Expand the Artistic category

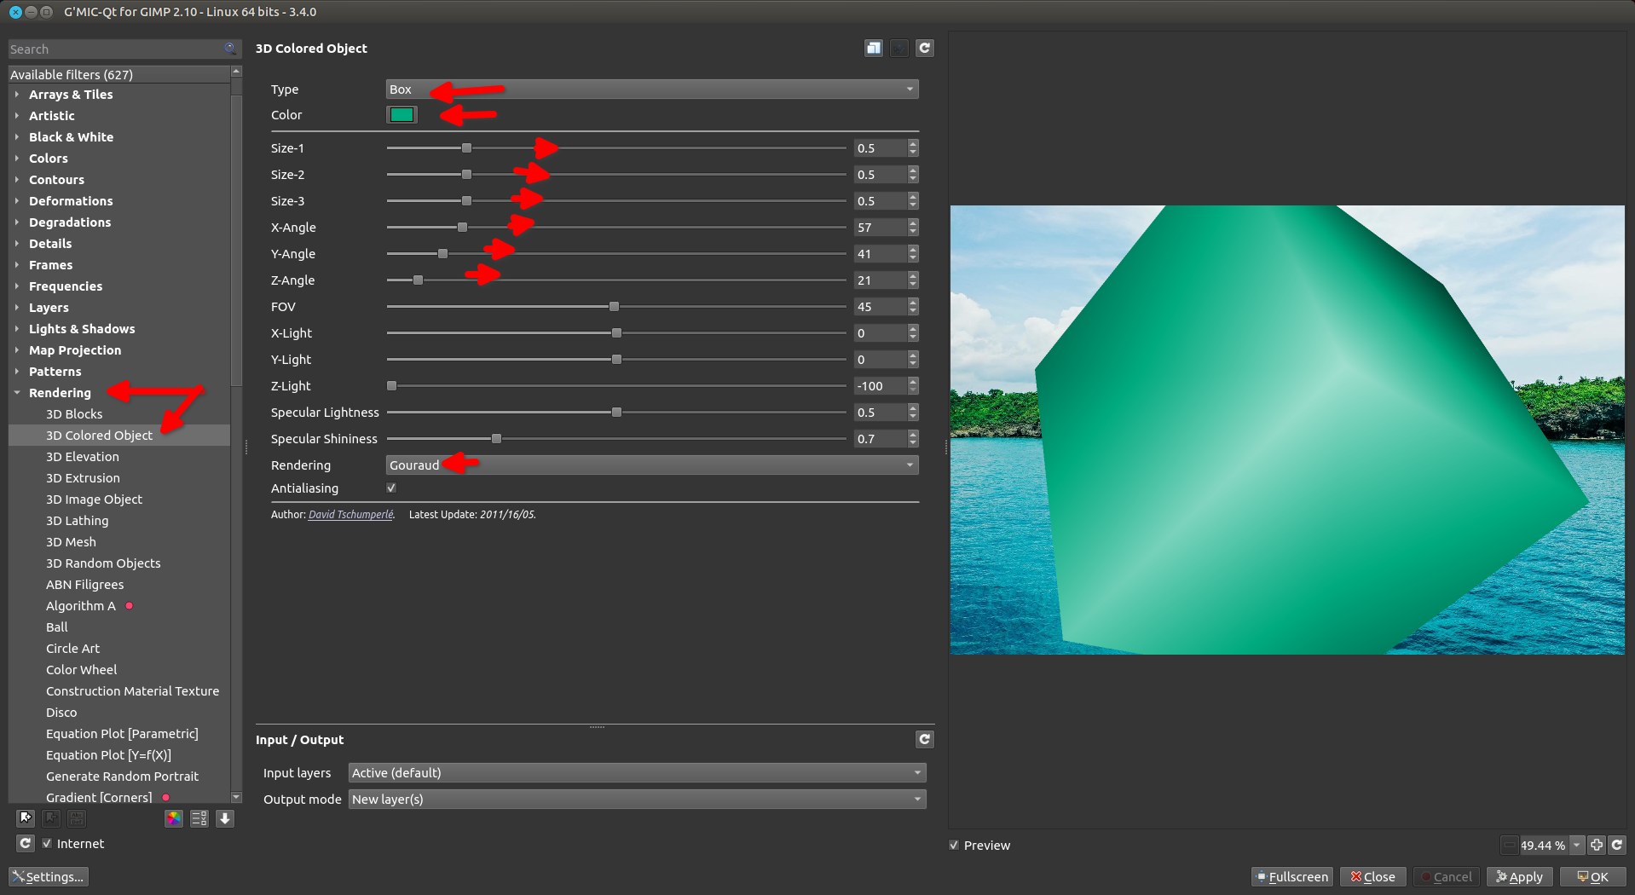(x=17, y=115)
